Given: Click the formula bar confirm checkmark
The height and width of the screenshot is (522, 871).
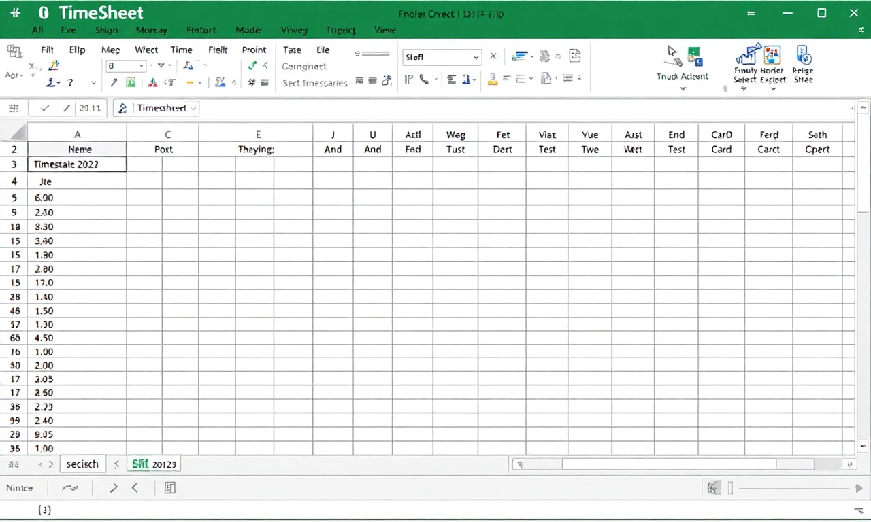Looking at the screenshot, I should pos(45,108).
